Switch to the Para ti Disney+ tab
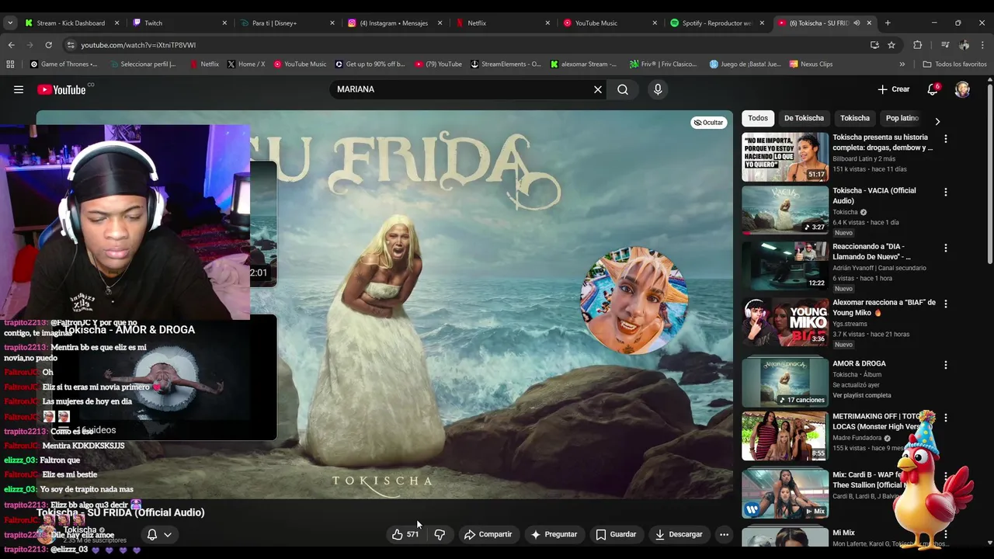The height and width of the screenshot is (559, 994). click(x=286, y=23)
